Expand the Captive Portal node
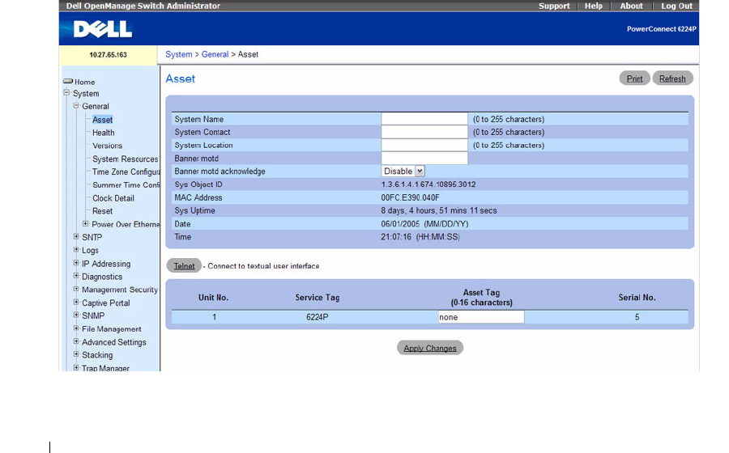Screen dimensions: 729x453 76,303
